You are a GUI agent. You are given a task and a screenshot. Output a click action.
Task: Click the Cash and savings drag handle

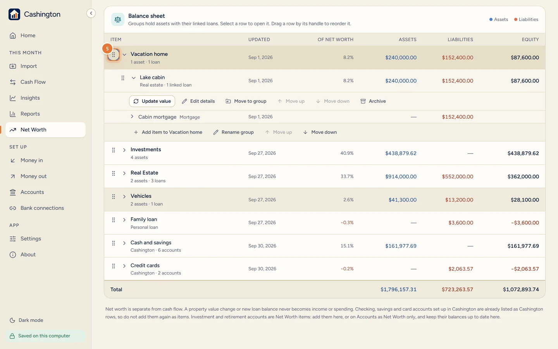(x=114, y=243)
